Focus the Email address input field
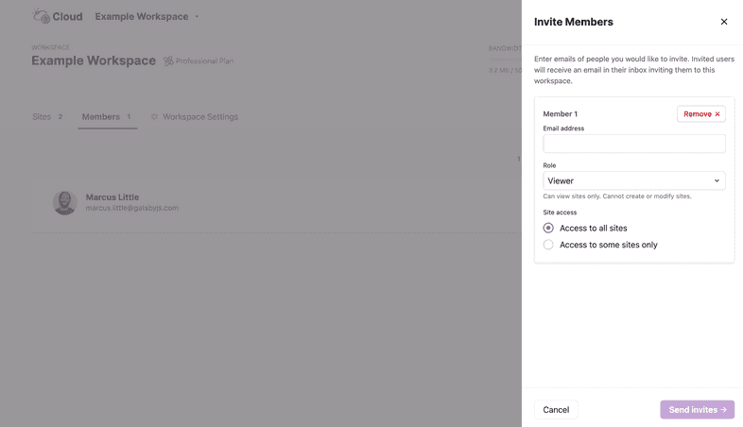743x427 pixels. tap(633, 144)
